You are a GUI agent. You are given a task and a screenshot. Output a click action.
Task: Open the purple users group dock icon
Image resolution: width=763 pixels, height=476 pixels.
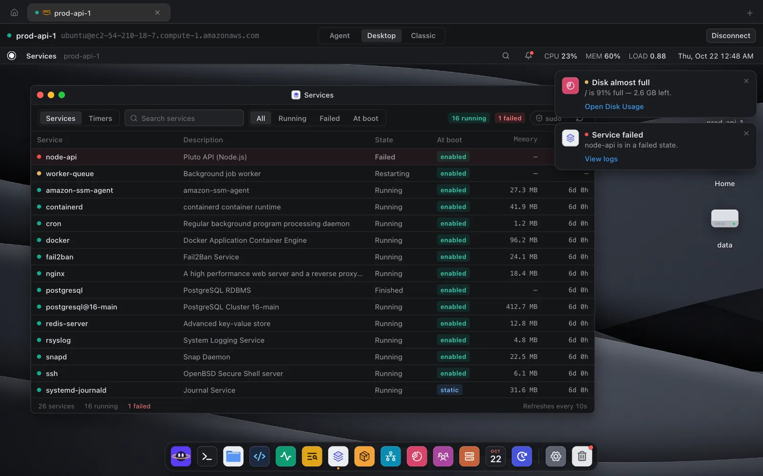(443, 456)
